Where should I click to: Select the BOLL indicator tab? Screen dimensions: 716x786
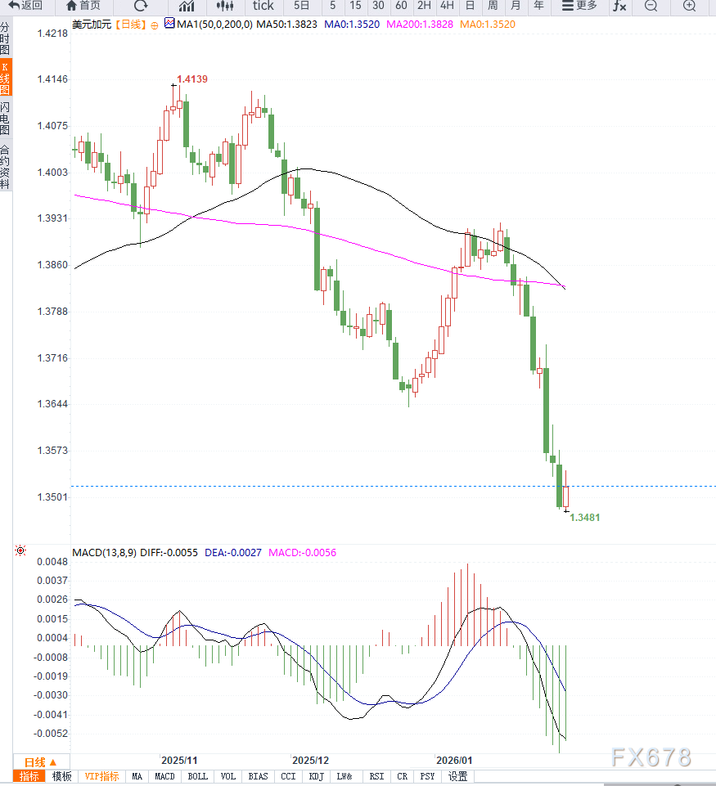(x=197, y=776)
